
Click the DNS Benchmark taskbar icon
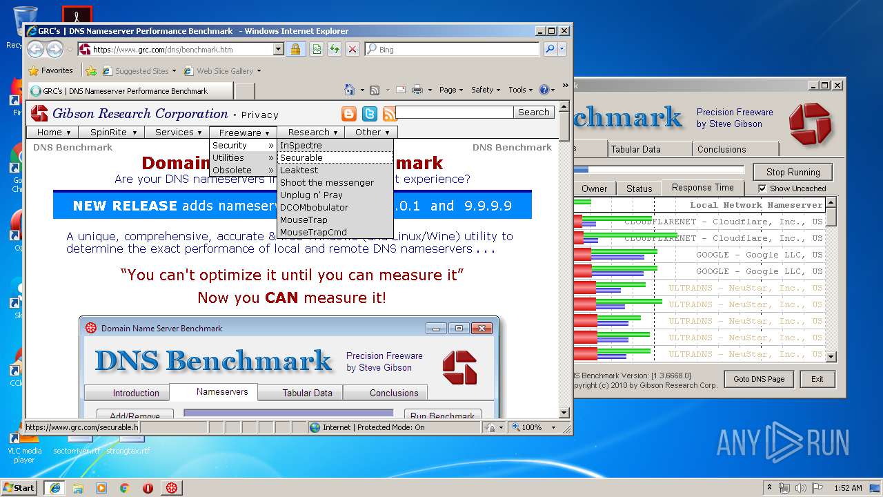(172, 487)
